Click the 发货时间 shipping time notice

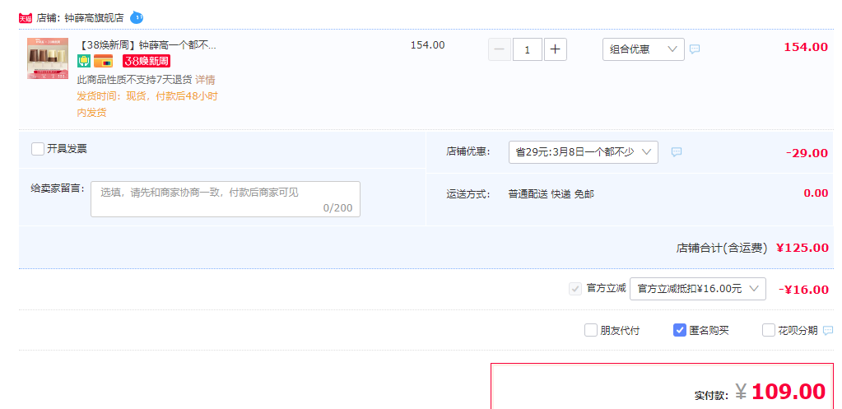point(147,105)
